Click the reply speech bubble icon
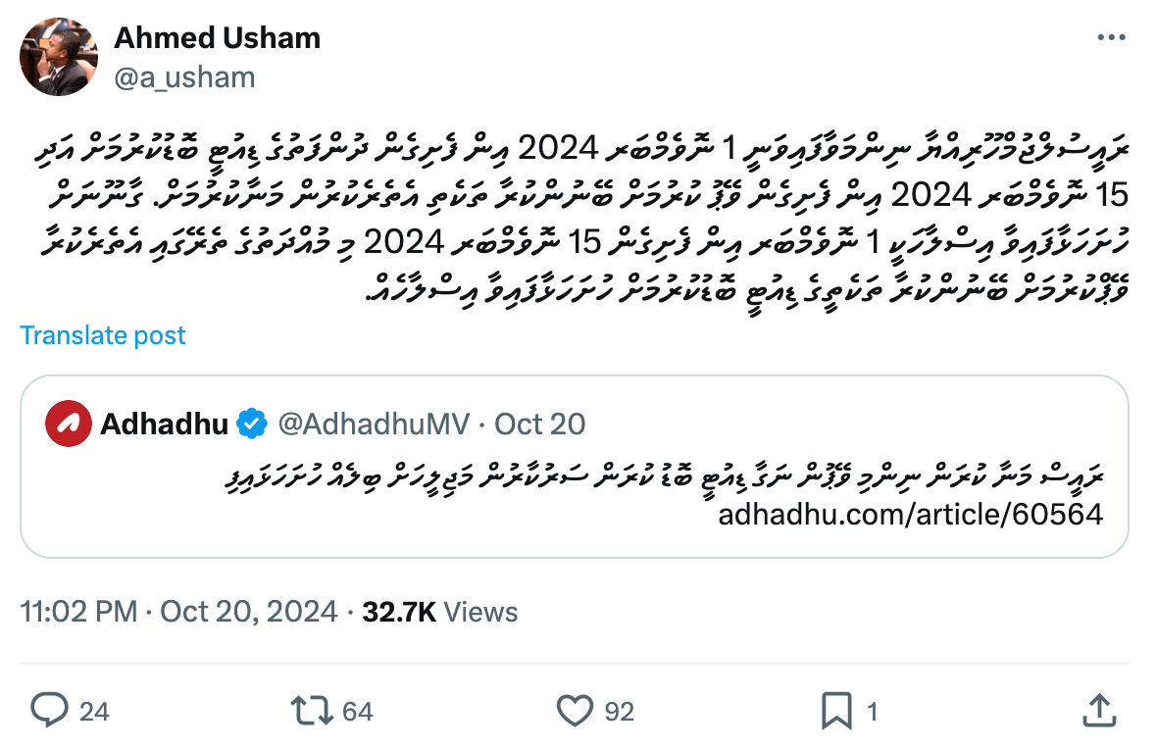The height and width of the screenshot is (749, 1157). [x=48, y=710]
